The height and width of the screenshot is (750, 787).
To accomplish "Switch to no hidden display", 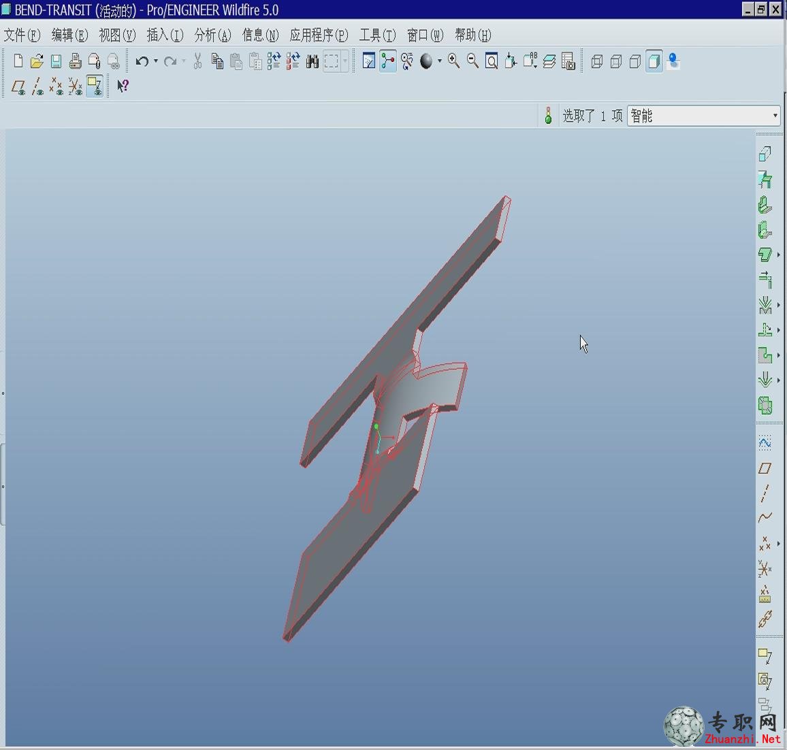I will pos(635,61).
